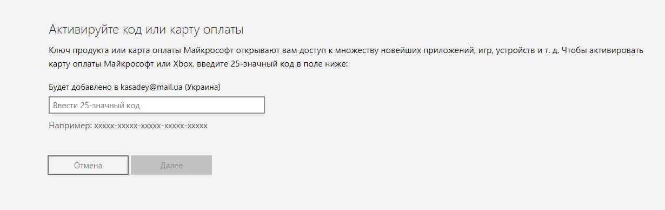The image size is (665, 210).
Task: Click Ключ продукта at start of paragraph
Action: pyautogui.click(x=75, y=50)
